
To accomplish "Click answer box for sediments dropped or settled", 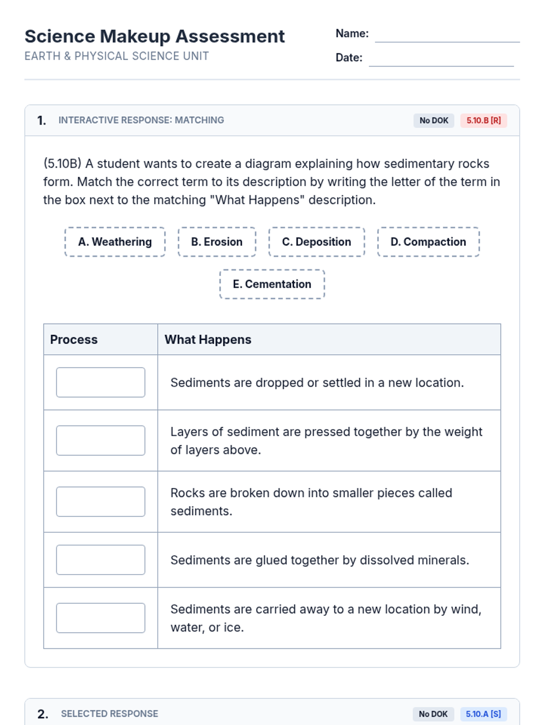I will [101, 382].
